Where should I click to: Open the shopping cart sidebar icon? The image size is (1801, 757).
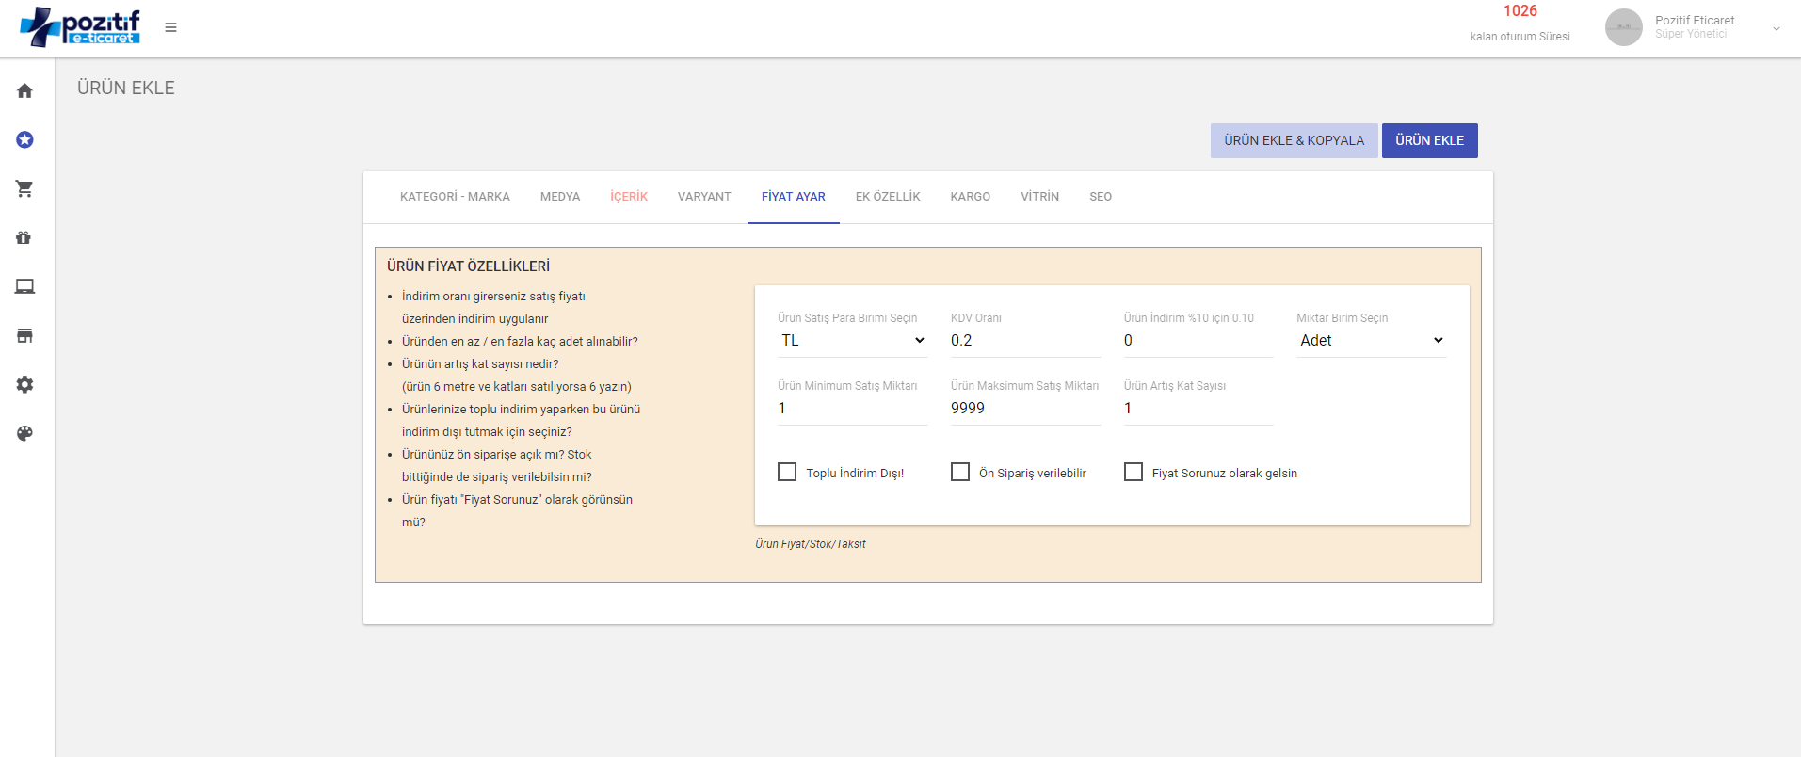24,188
